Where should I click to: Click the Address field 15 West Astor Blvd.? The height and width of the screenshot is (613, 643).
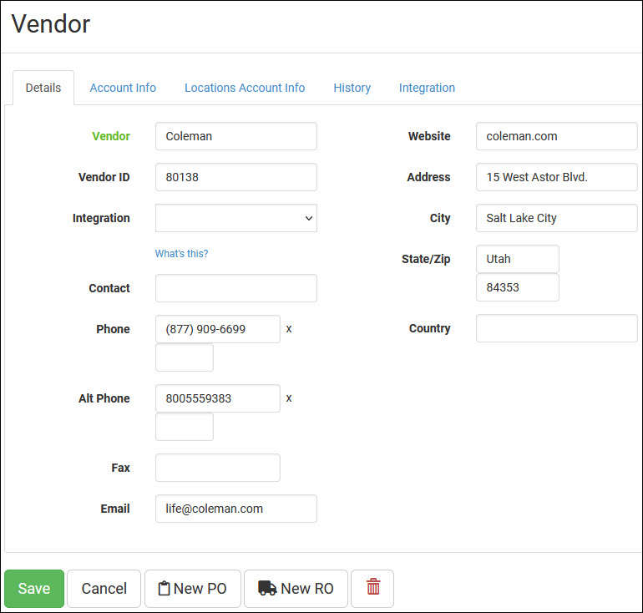pyautogui.click(x=556, y=177)
